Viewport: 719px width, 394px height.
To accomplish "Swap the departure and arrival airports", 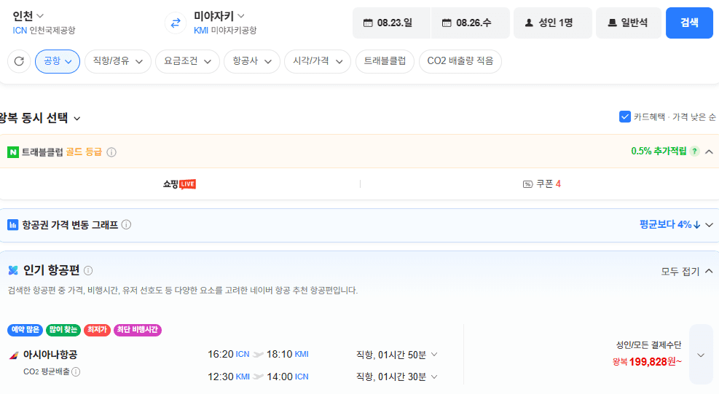I will click(176, 23).
